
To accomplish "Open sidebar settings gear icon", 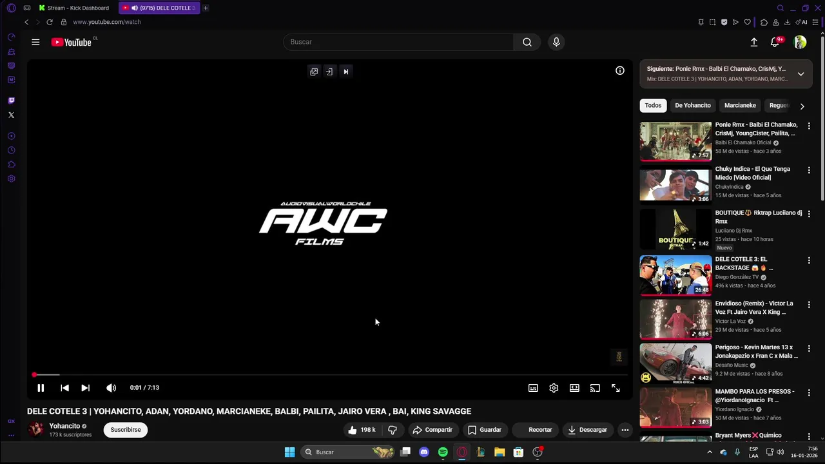I will [x=11, y=179].
